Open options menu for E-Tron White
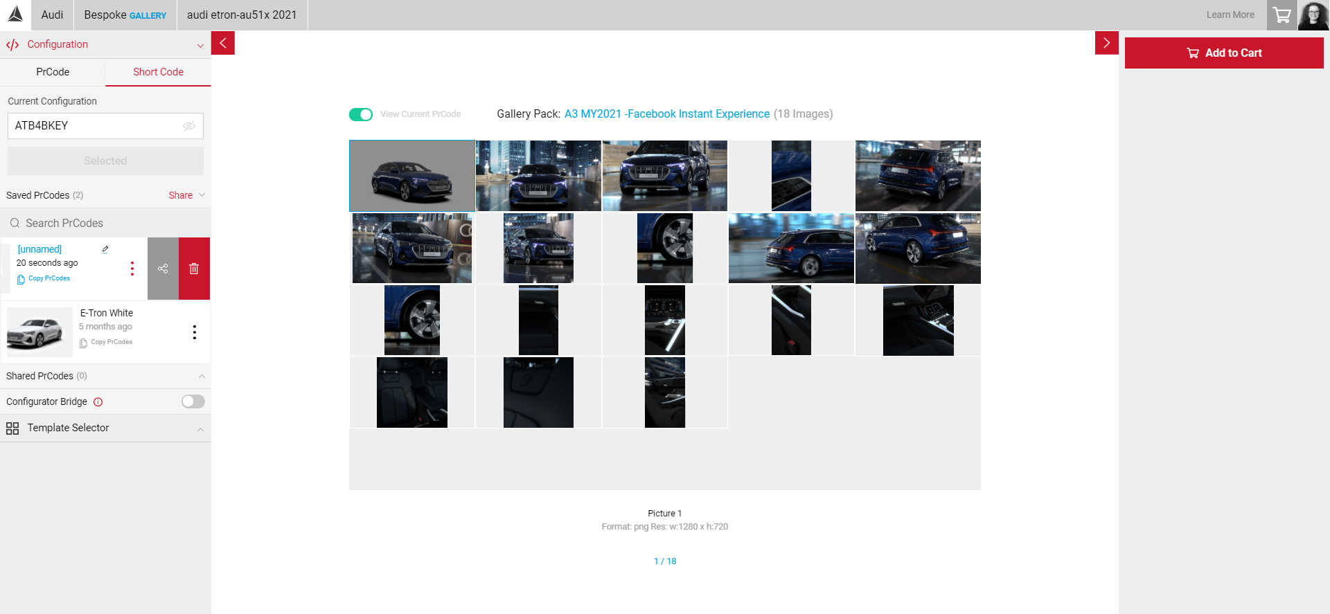Image resolution: width=1330 pixels, height=614 pixels. 195,332
